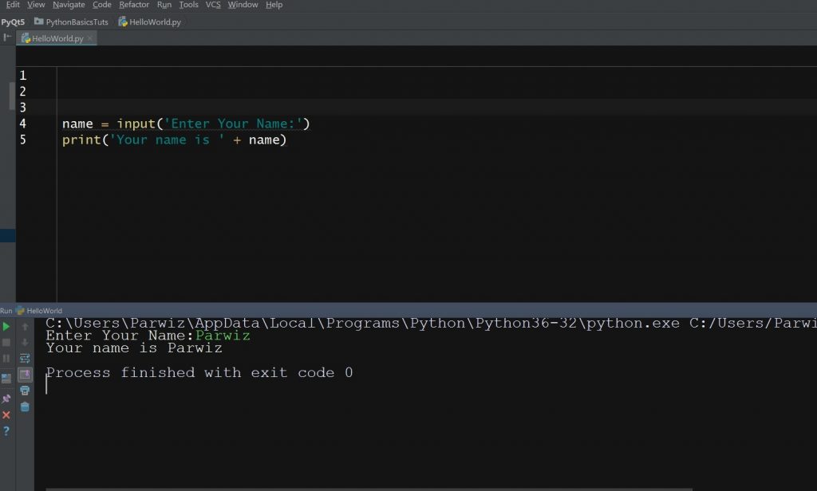Open the Edit menu
The image size is (817, 491).
(x=12, y=5)
